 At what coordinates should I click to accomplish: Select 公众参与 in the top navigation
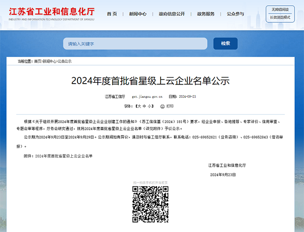click(236, 14)
